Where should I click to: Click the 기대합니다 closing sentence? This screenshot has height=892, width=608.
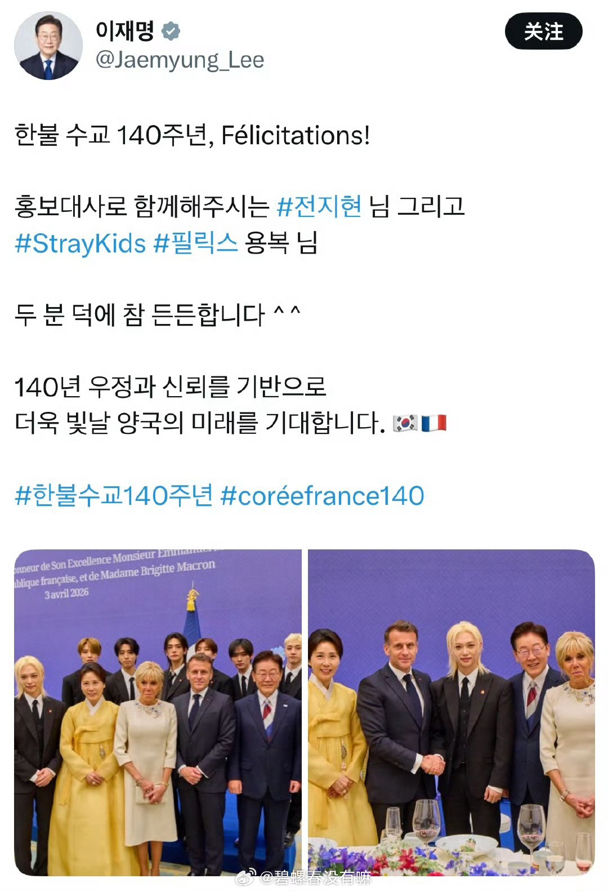200,423
